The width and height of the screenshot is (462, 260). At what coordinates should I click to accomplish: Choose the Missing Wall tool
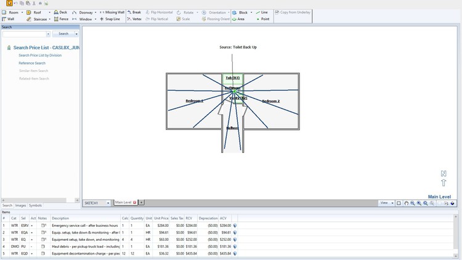pos(111,12)
